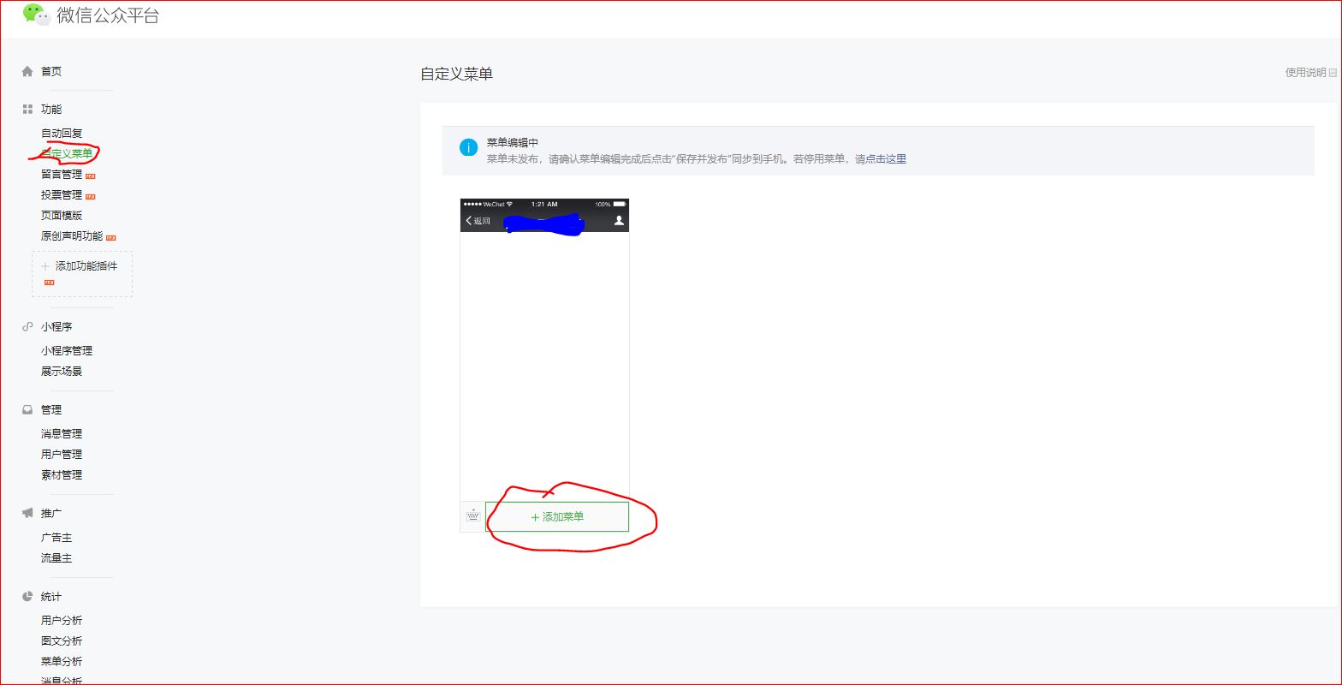Open the 使用说明 help link
The image size is (1342, 685).
click(1306, 73)
